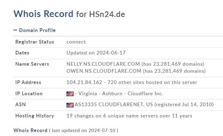The image size is (223, 136).
Task: Select 'last updated on 2024-07-10' text
Action: pos(84,131)
